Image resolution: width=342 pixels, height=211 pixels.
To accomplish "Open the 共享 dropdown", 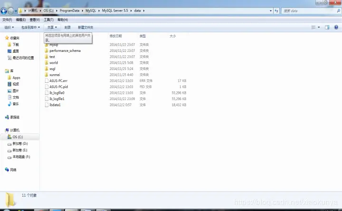I will 52,27.
